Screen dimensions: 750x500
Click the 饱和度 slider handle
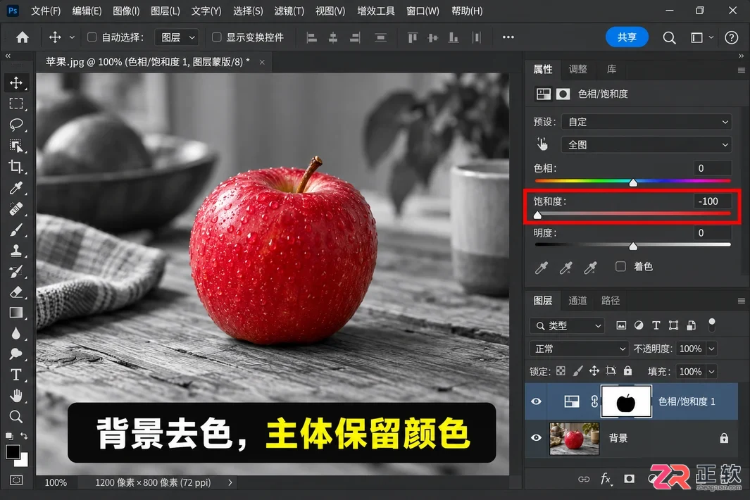point(537,215)
